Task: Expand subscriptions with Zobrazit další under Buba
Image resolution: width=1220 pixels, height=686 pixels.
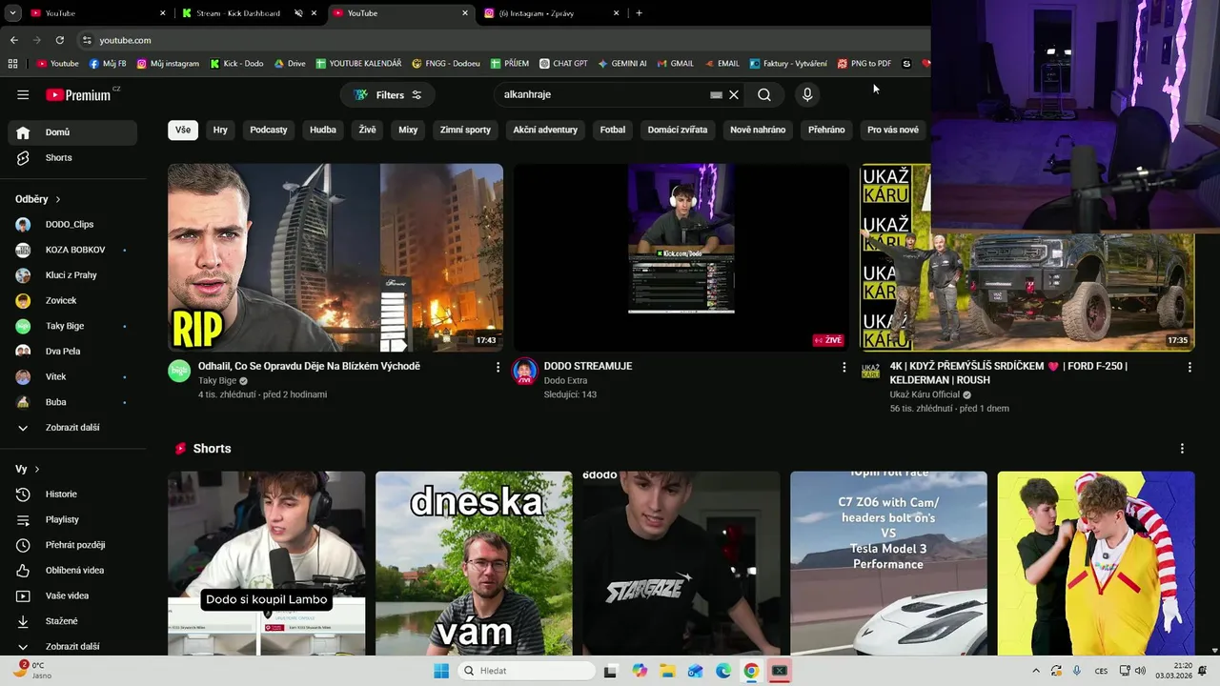Action: (72, 428)
